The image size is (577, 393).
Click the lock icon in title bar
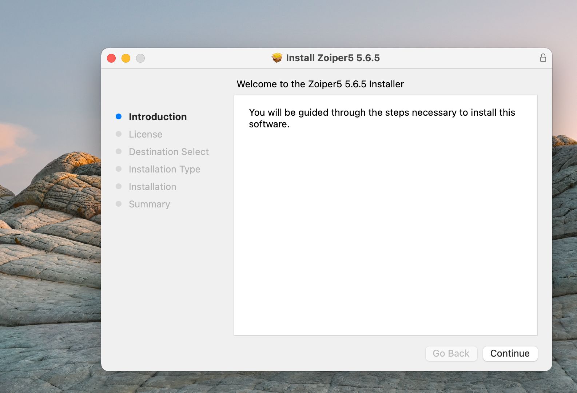click(543, 58)
